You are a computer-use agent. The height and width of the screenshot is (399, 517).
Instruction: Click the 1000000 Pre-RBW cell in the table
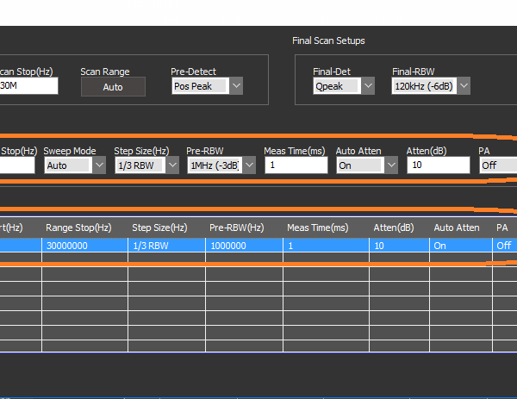pos(244,246)
